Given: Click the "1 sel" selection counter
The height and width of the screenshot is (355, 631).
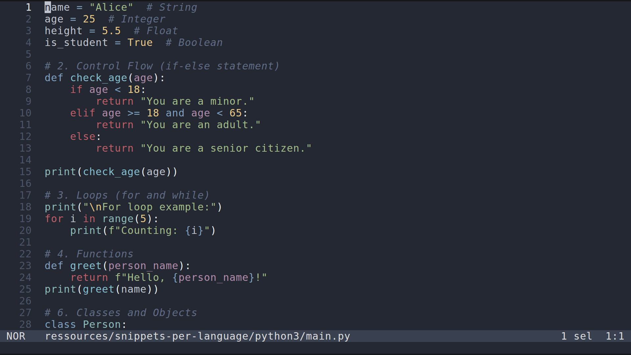Looking at the screenshot, I should tap(576, 336).
